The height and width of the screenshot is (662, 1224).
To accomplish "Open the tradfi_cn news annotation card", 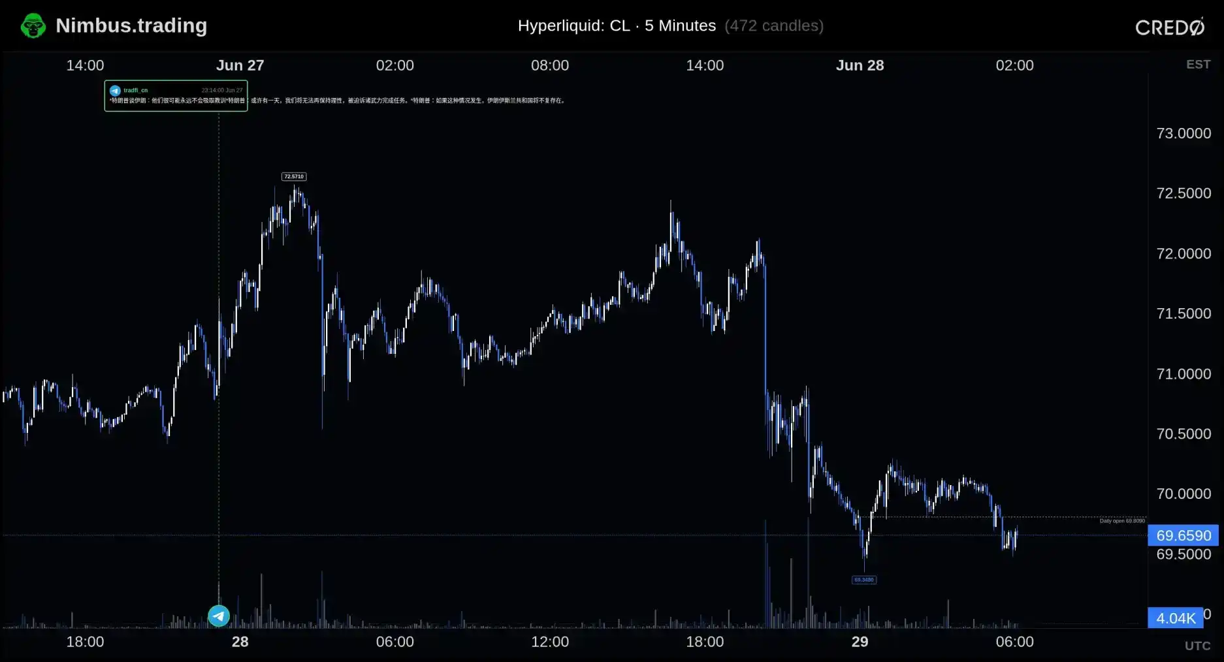I will tap(176, 96).
